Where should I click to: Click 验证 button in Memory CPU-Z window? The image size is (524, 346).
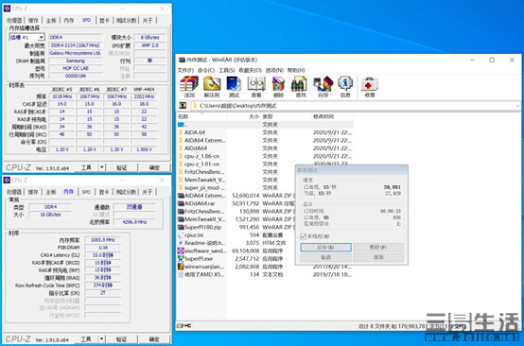pos(122,339)
